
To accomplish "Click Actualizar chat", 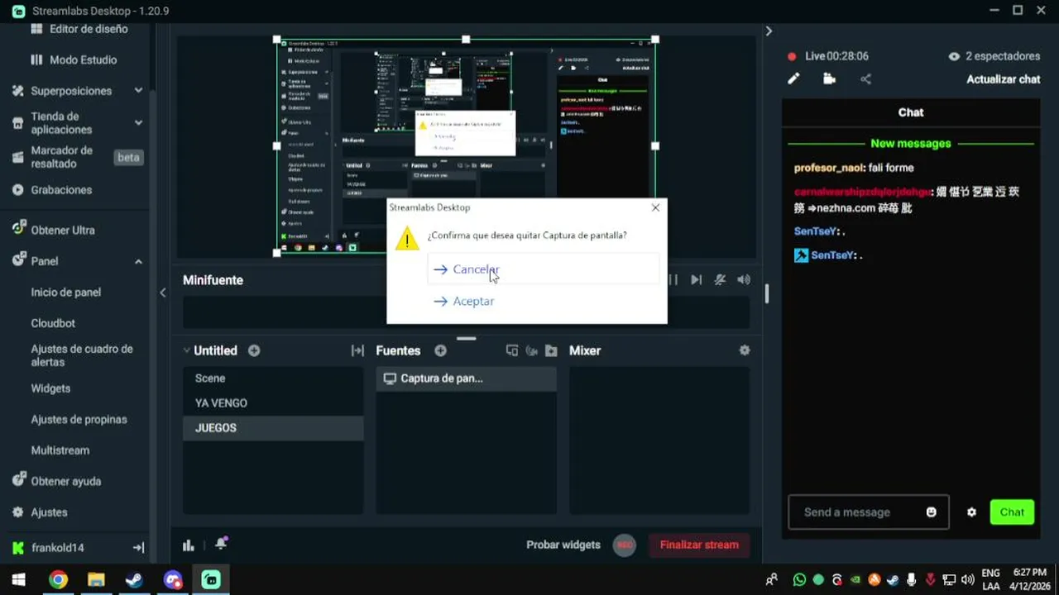I will tap(1004, 79).
